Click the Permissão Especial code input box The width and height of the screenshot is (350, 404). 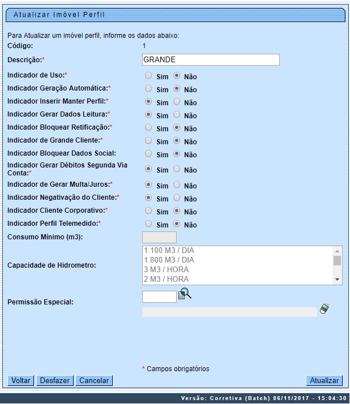(x=159, y=296)
